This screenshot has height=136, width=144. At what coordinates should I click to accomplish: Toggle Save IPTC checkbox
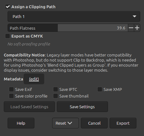pyautogui.click(x=56, y=89)
